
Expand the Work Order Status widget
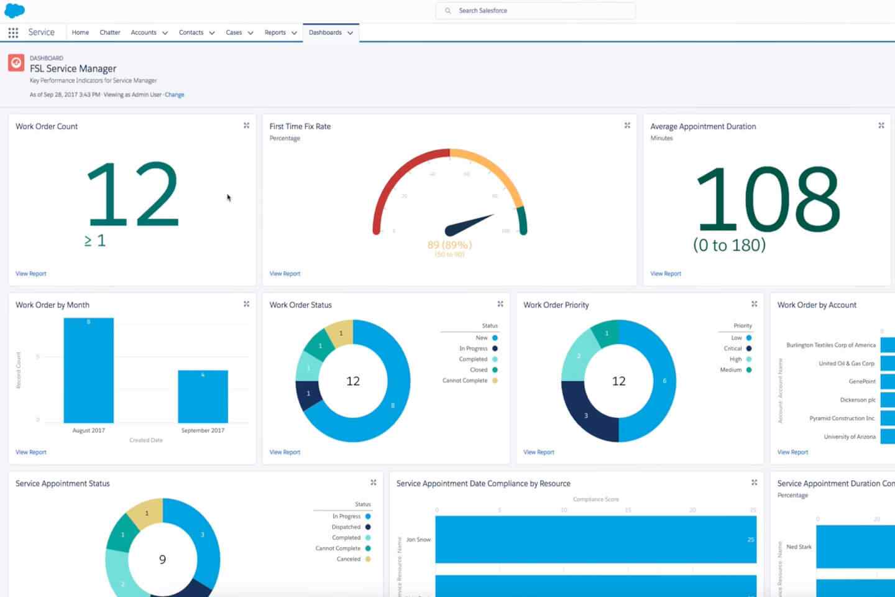tap(500, 304)
